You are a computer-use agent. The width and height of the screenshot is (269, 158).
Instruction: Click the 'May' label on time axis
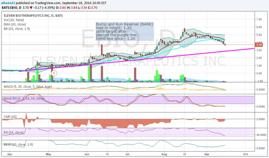point(48,154)
